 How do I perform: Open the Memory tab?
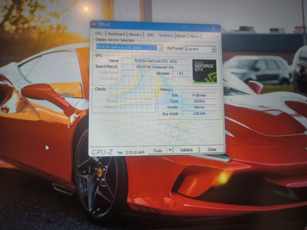[135, 34]
